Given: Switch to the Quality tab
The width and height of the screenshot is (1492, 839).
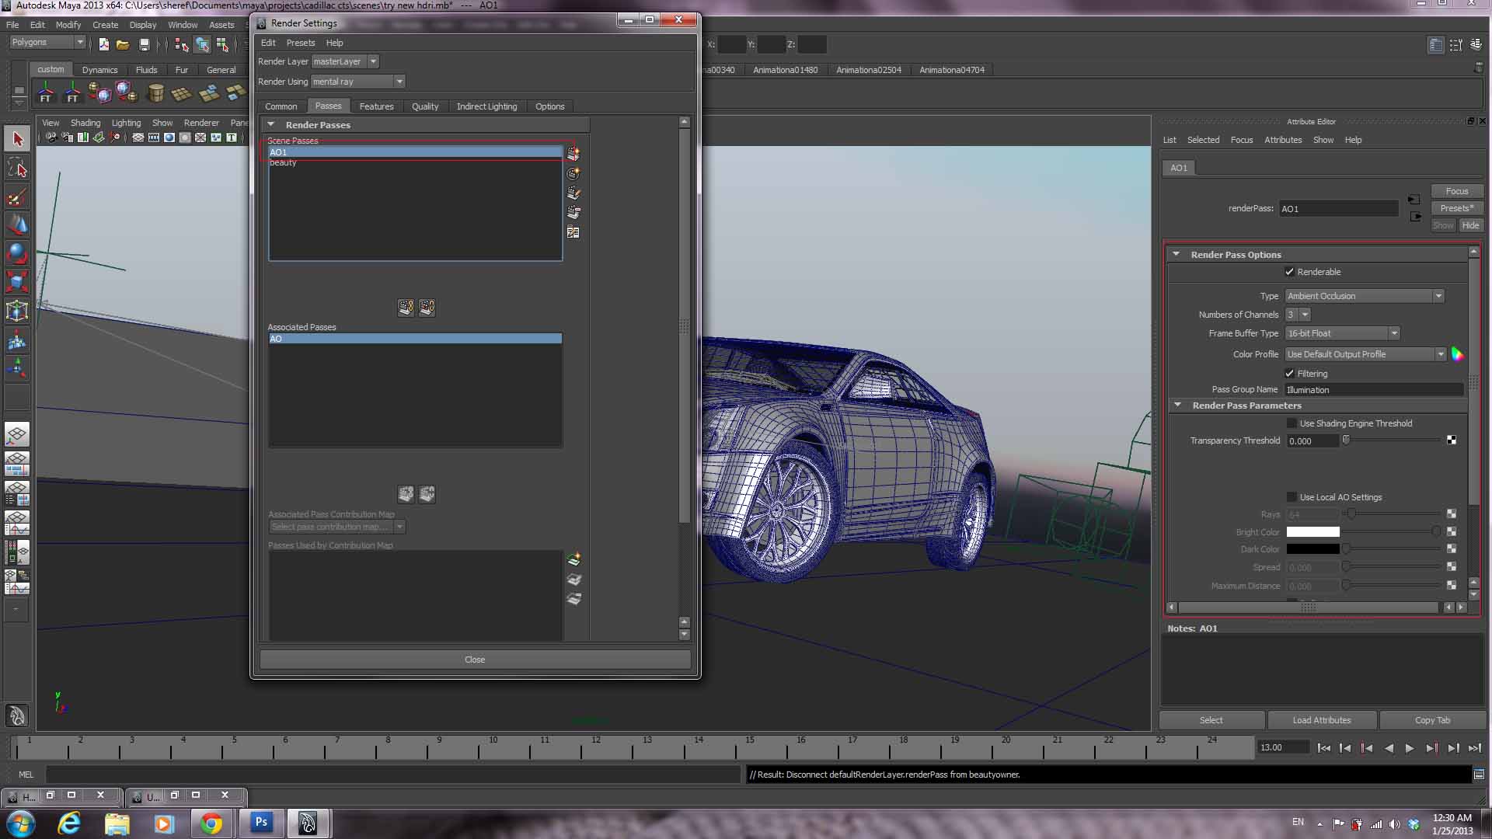Looking at the screenshot, I should click(425, 106).
